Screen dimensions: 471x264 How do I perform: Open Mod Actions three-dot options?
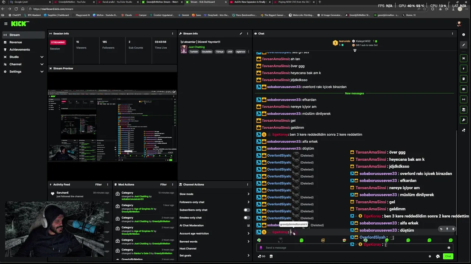173,184
